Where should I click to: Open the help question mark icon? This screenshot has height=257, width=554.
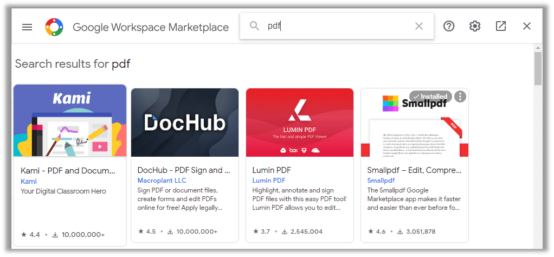(x=449, y=26)
